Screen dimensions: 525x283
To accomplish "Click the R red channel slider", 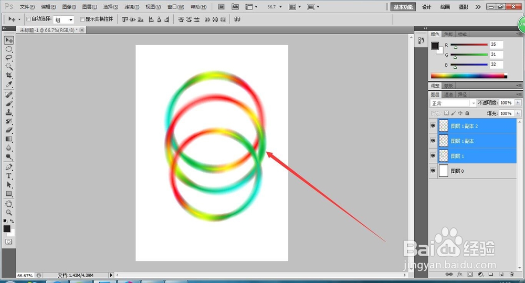I will click(x=469, y=45).
